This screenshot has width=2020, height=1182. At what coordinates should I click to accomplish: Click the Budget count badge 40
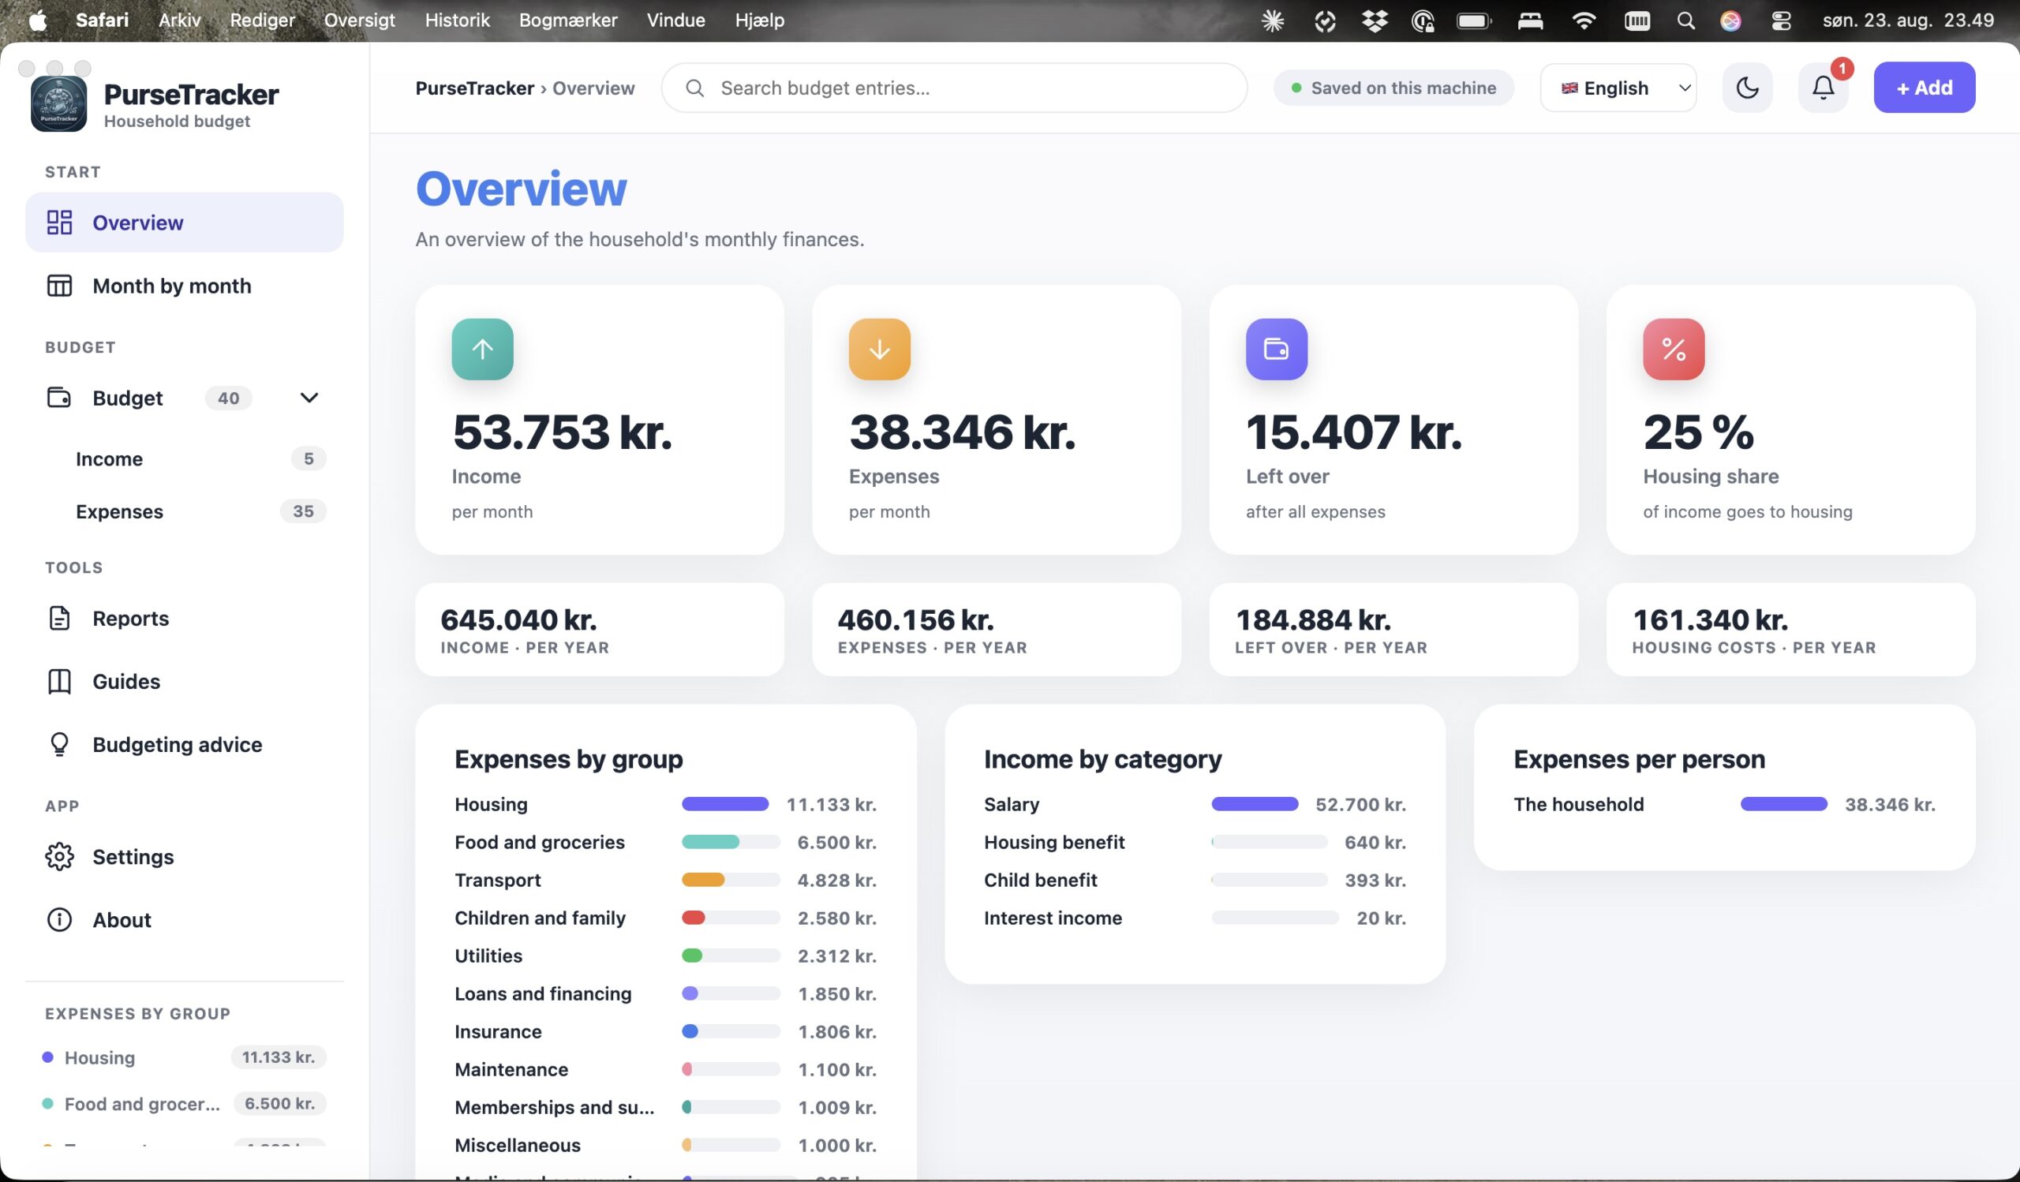(229, 398)
